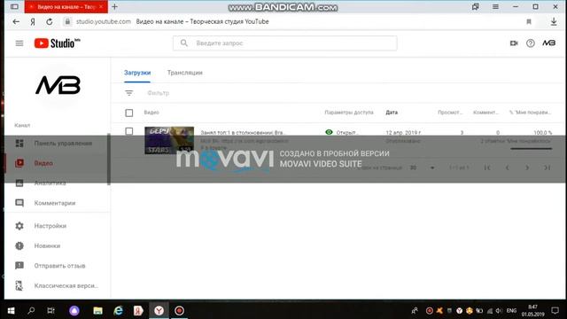Go to the next page of results

pyautogui.click(x=527, y=167)
